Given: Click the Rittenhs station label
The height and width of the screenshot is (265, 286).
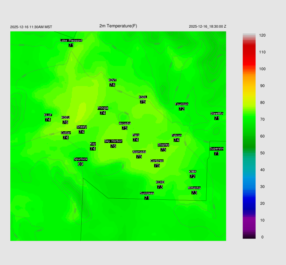Looking at the screenshot, I should (194, 188).
